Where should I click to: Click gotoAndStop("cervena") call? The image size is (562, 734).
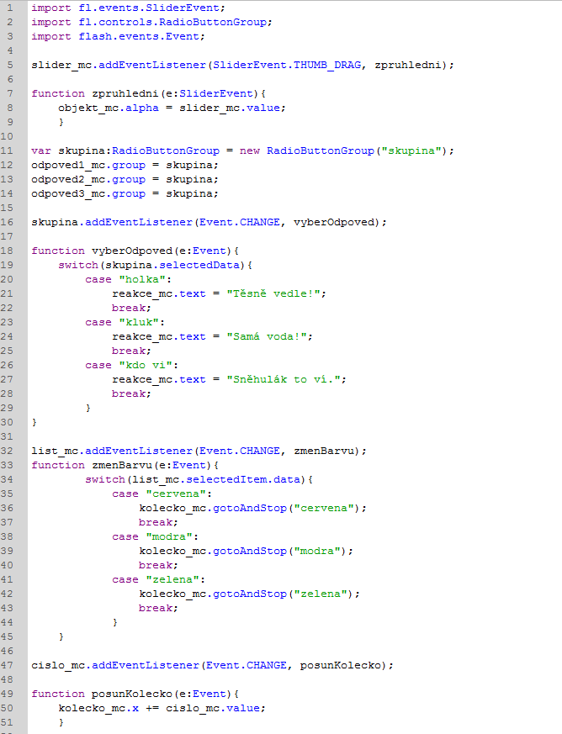tap(286, 509)
